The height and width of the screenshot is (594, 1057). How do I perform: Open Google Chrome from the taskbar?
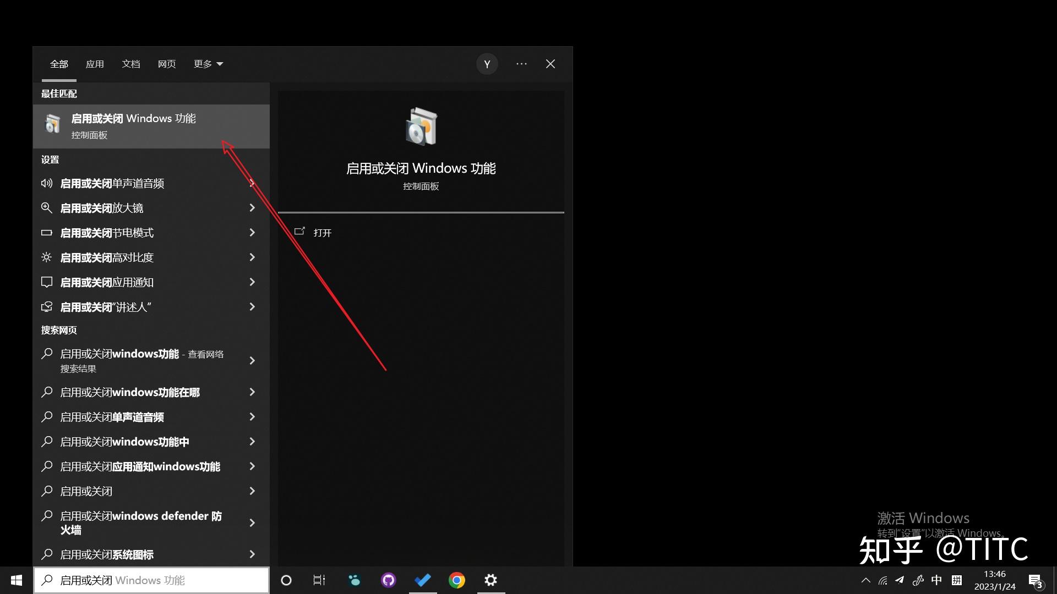[x=457, y=580]
